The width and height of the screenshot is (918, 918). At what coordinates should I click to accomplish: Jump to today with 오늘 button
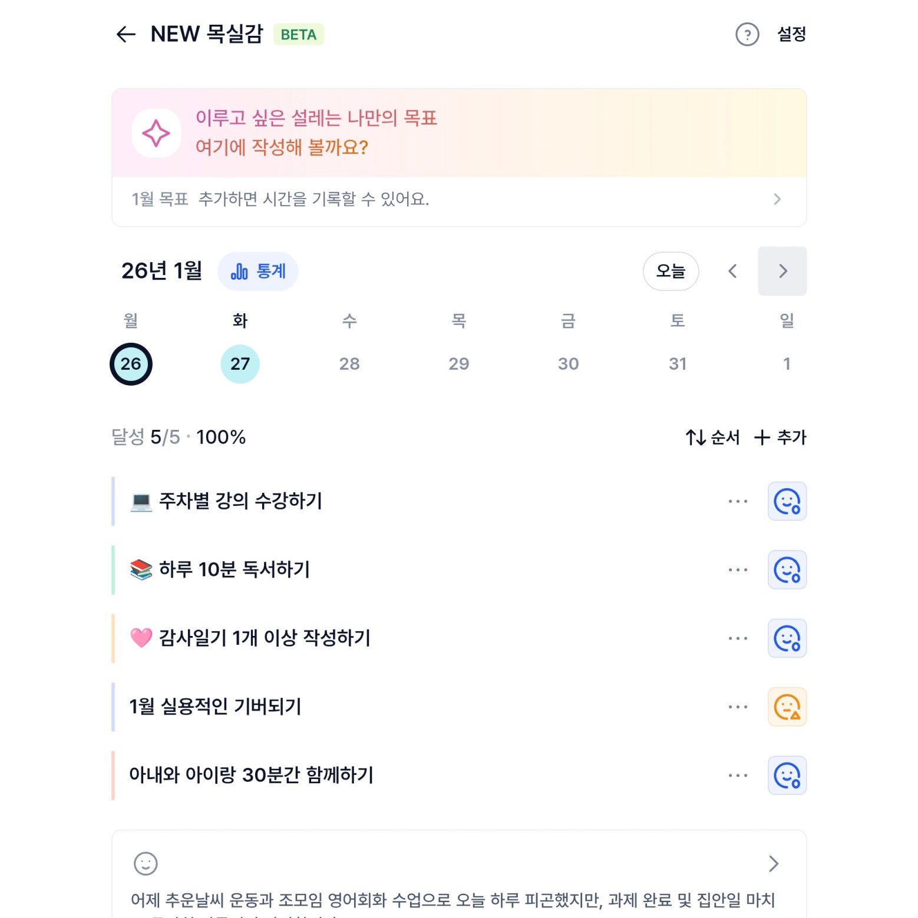(x=671, y=271)
